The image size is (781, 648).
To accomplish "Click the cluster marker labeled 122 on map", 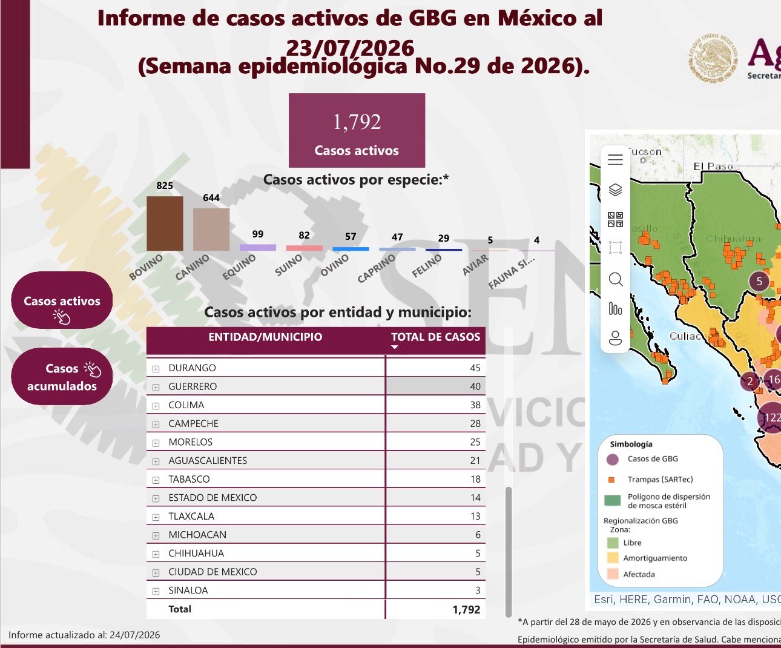I will [771, 417].
